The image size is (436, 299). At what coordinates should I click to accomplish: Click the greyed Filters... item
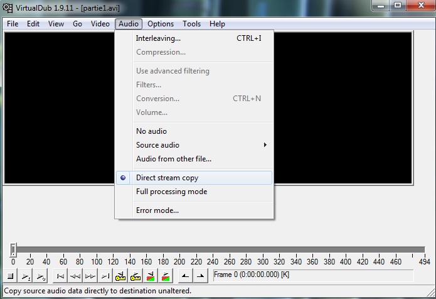(x=194, y=85)
